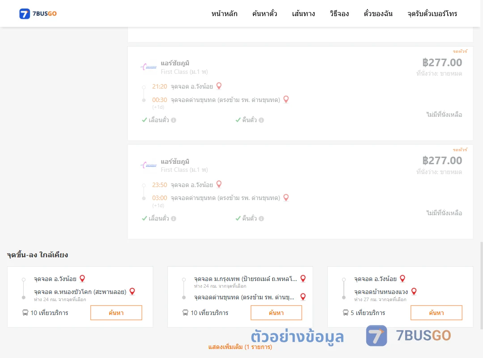Click map pin next to 23:50 จุดจอด อ.วังน้อย
Viewport: 483px width, 358px height.
point(219,184)
